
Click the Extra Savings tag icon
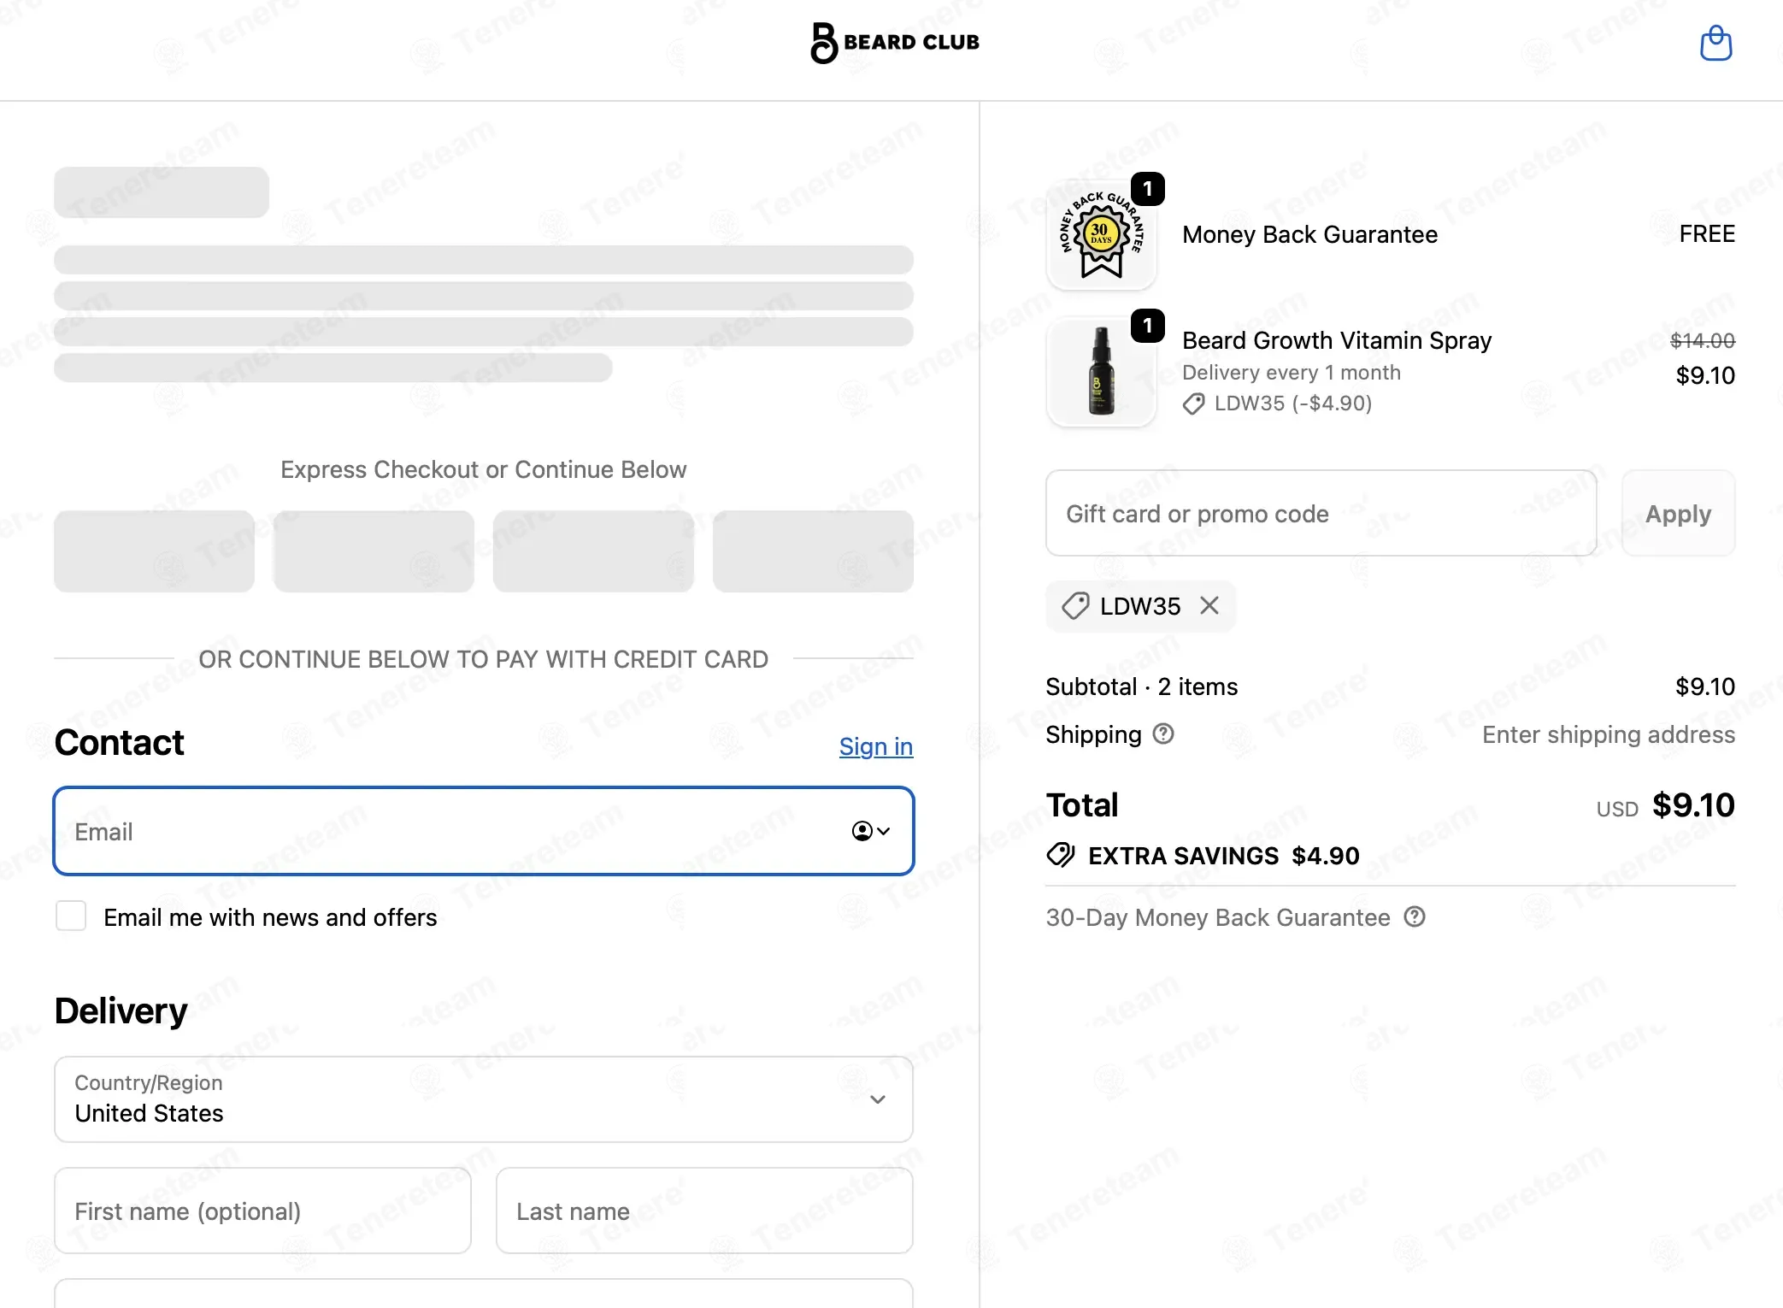pos(1061,855)
